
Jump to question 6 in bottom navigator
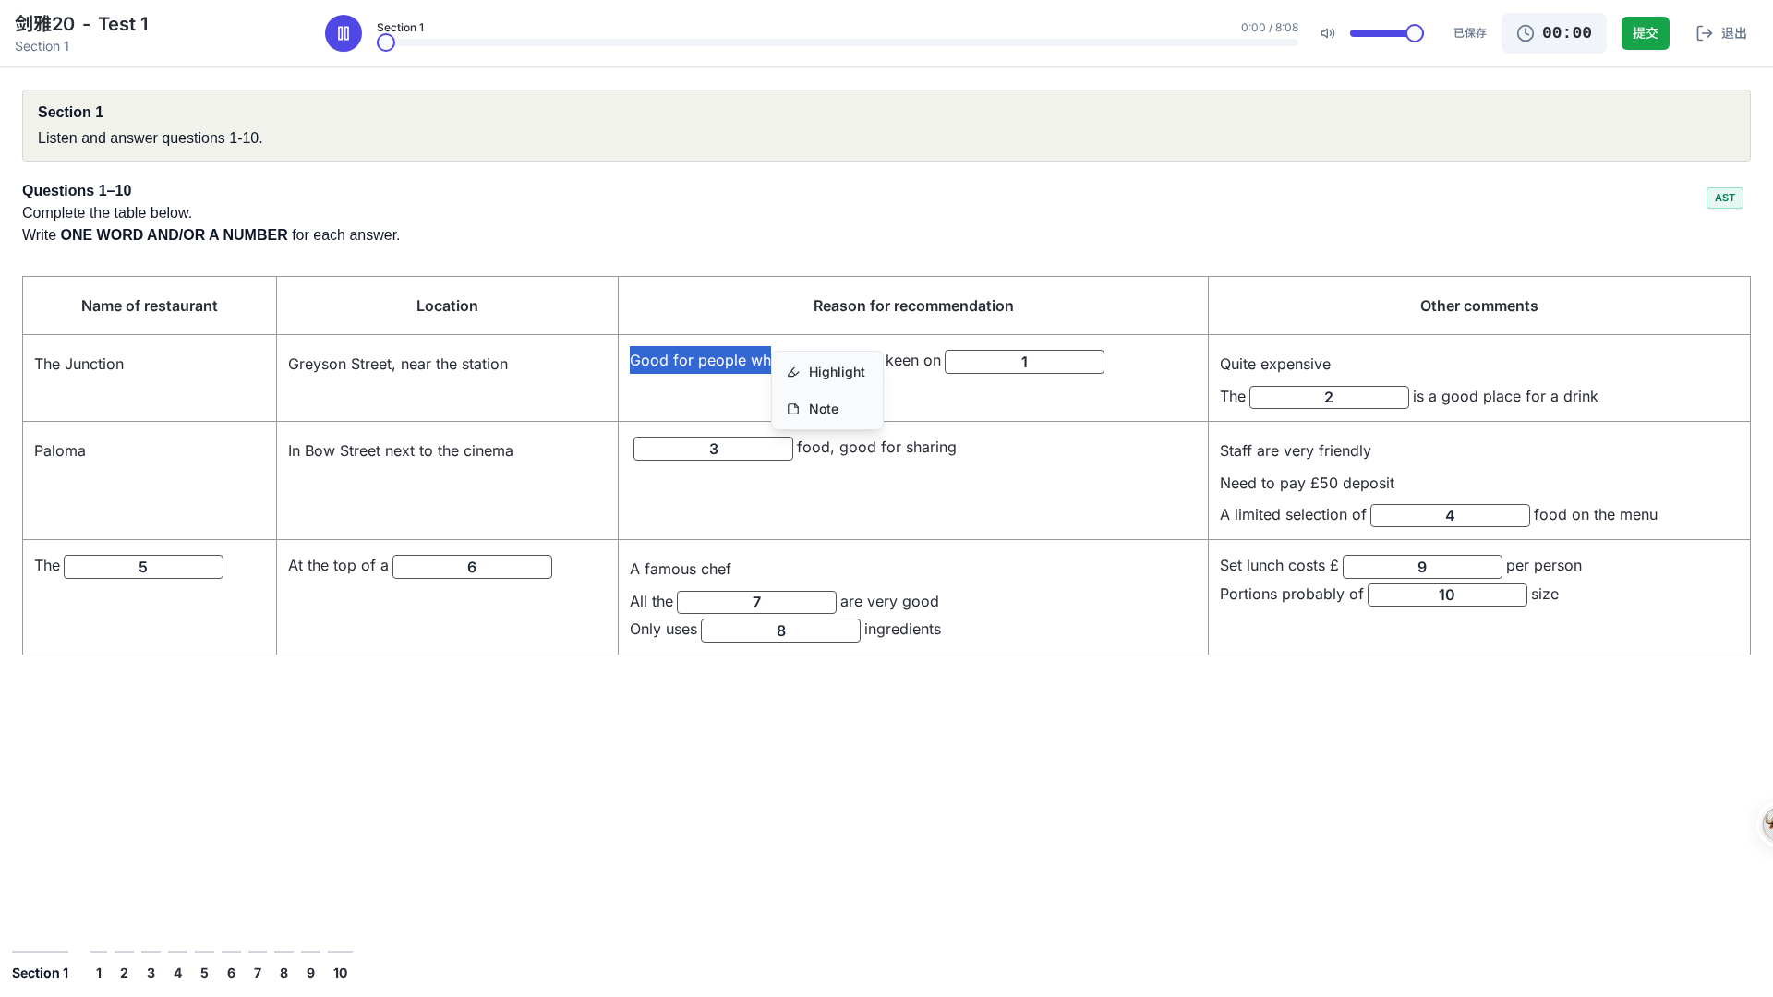point(231,972)
